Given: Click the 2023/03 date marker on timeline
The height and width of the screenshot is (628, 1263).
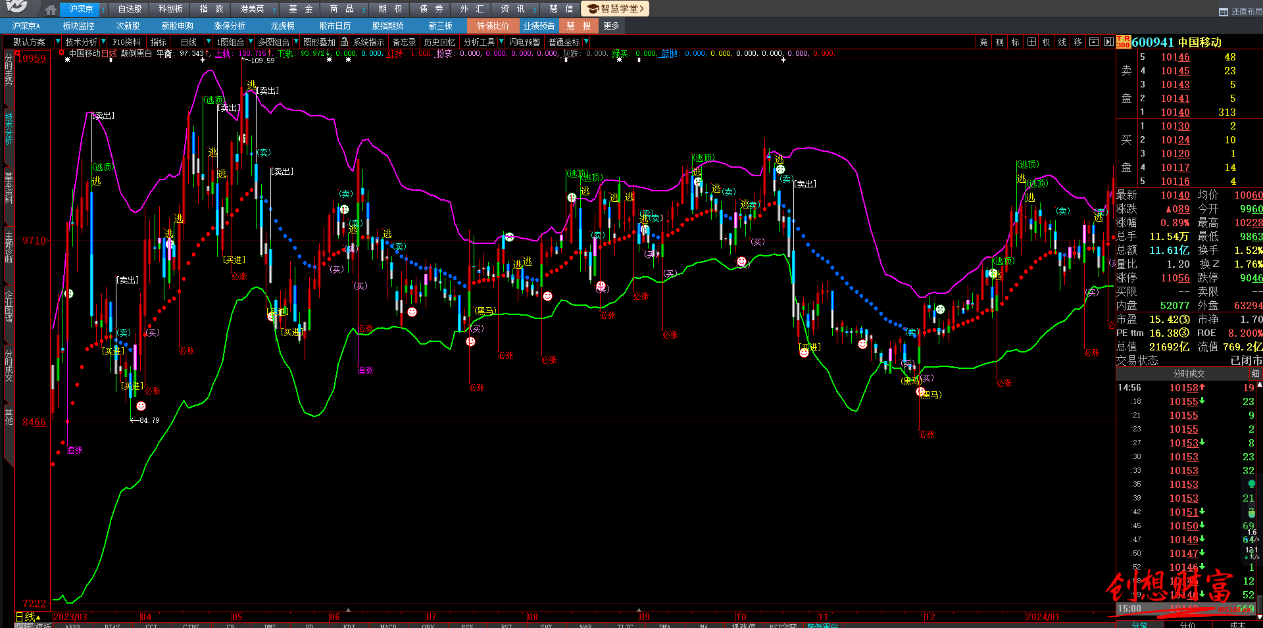Looking at the screenshot, I should click(x=70, y=617).
